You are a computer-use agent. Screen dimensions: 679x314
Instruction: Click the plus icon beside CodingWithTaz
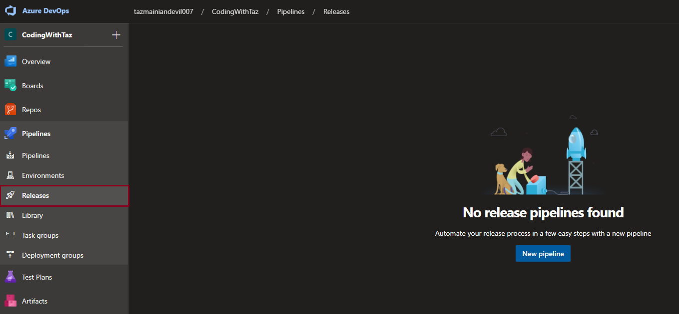pos(116,35)
